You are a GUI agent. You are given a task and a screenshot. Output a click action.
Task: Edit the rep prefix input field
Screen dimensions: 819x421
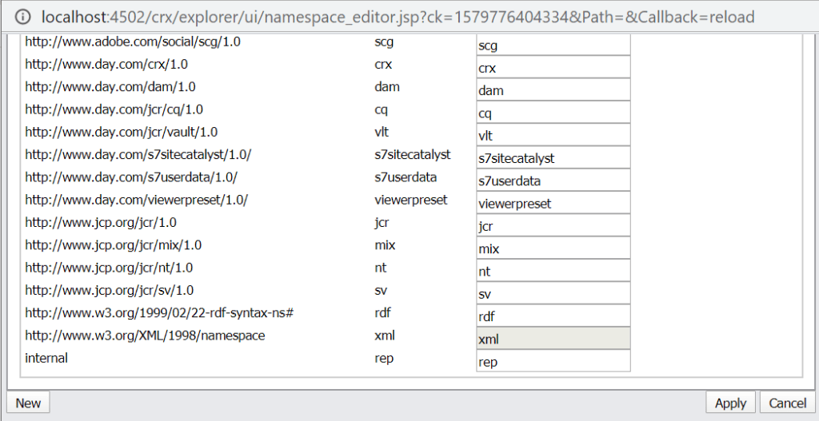pos(553,362)
